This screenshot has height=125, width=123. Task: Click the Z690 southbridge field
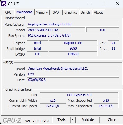[x=73, y=48]
